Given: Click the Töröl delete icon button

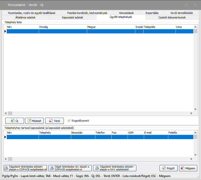Looking at the screenshot, I should [54, 121].
